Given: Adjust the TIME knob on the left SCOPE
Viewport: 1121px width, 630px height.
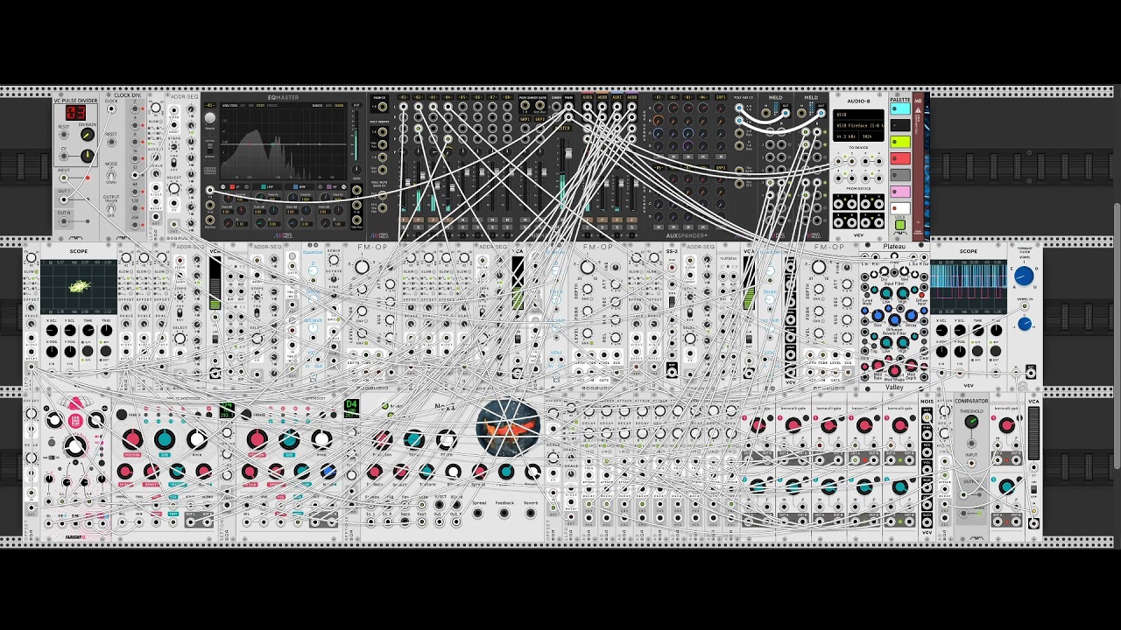Looking at the screenshot, I should [88, 330].
